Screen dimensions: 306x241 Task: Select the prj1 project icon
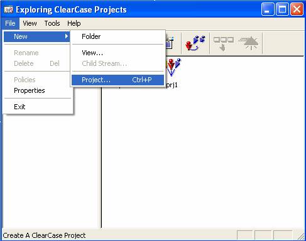coord(173,67)
